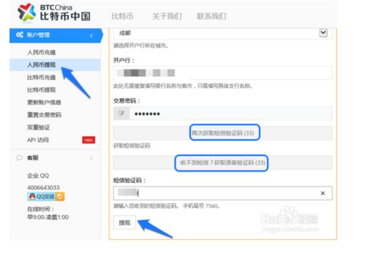Click the 手机尾号 7560 hint text
Viewport: 367px width, 256px height.
[x=201, y=206]
